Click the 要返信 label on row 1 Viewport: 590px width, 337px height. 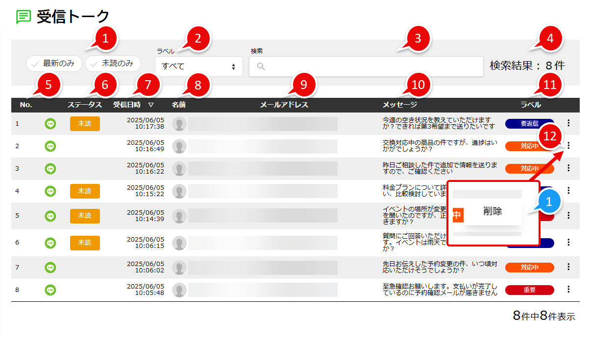click(529, 124)
